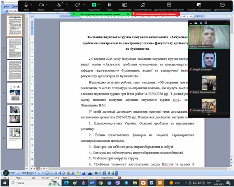Select the Комментировать pencil icon
Image resolution: width=234 pixels, height=187 pixels.
pos(143,5)
